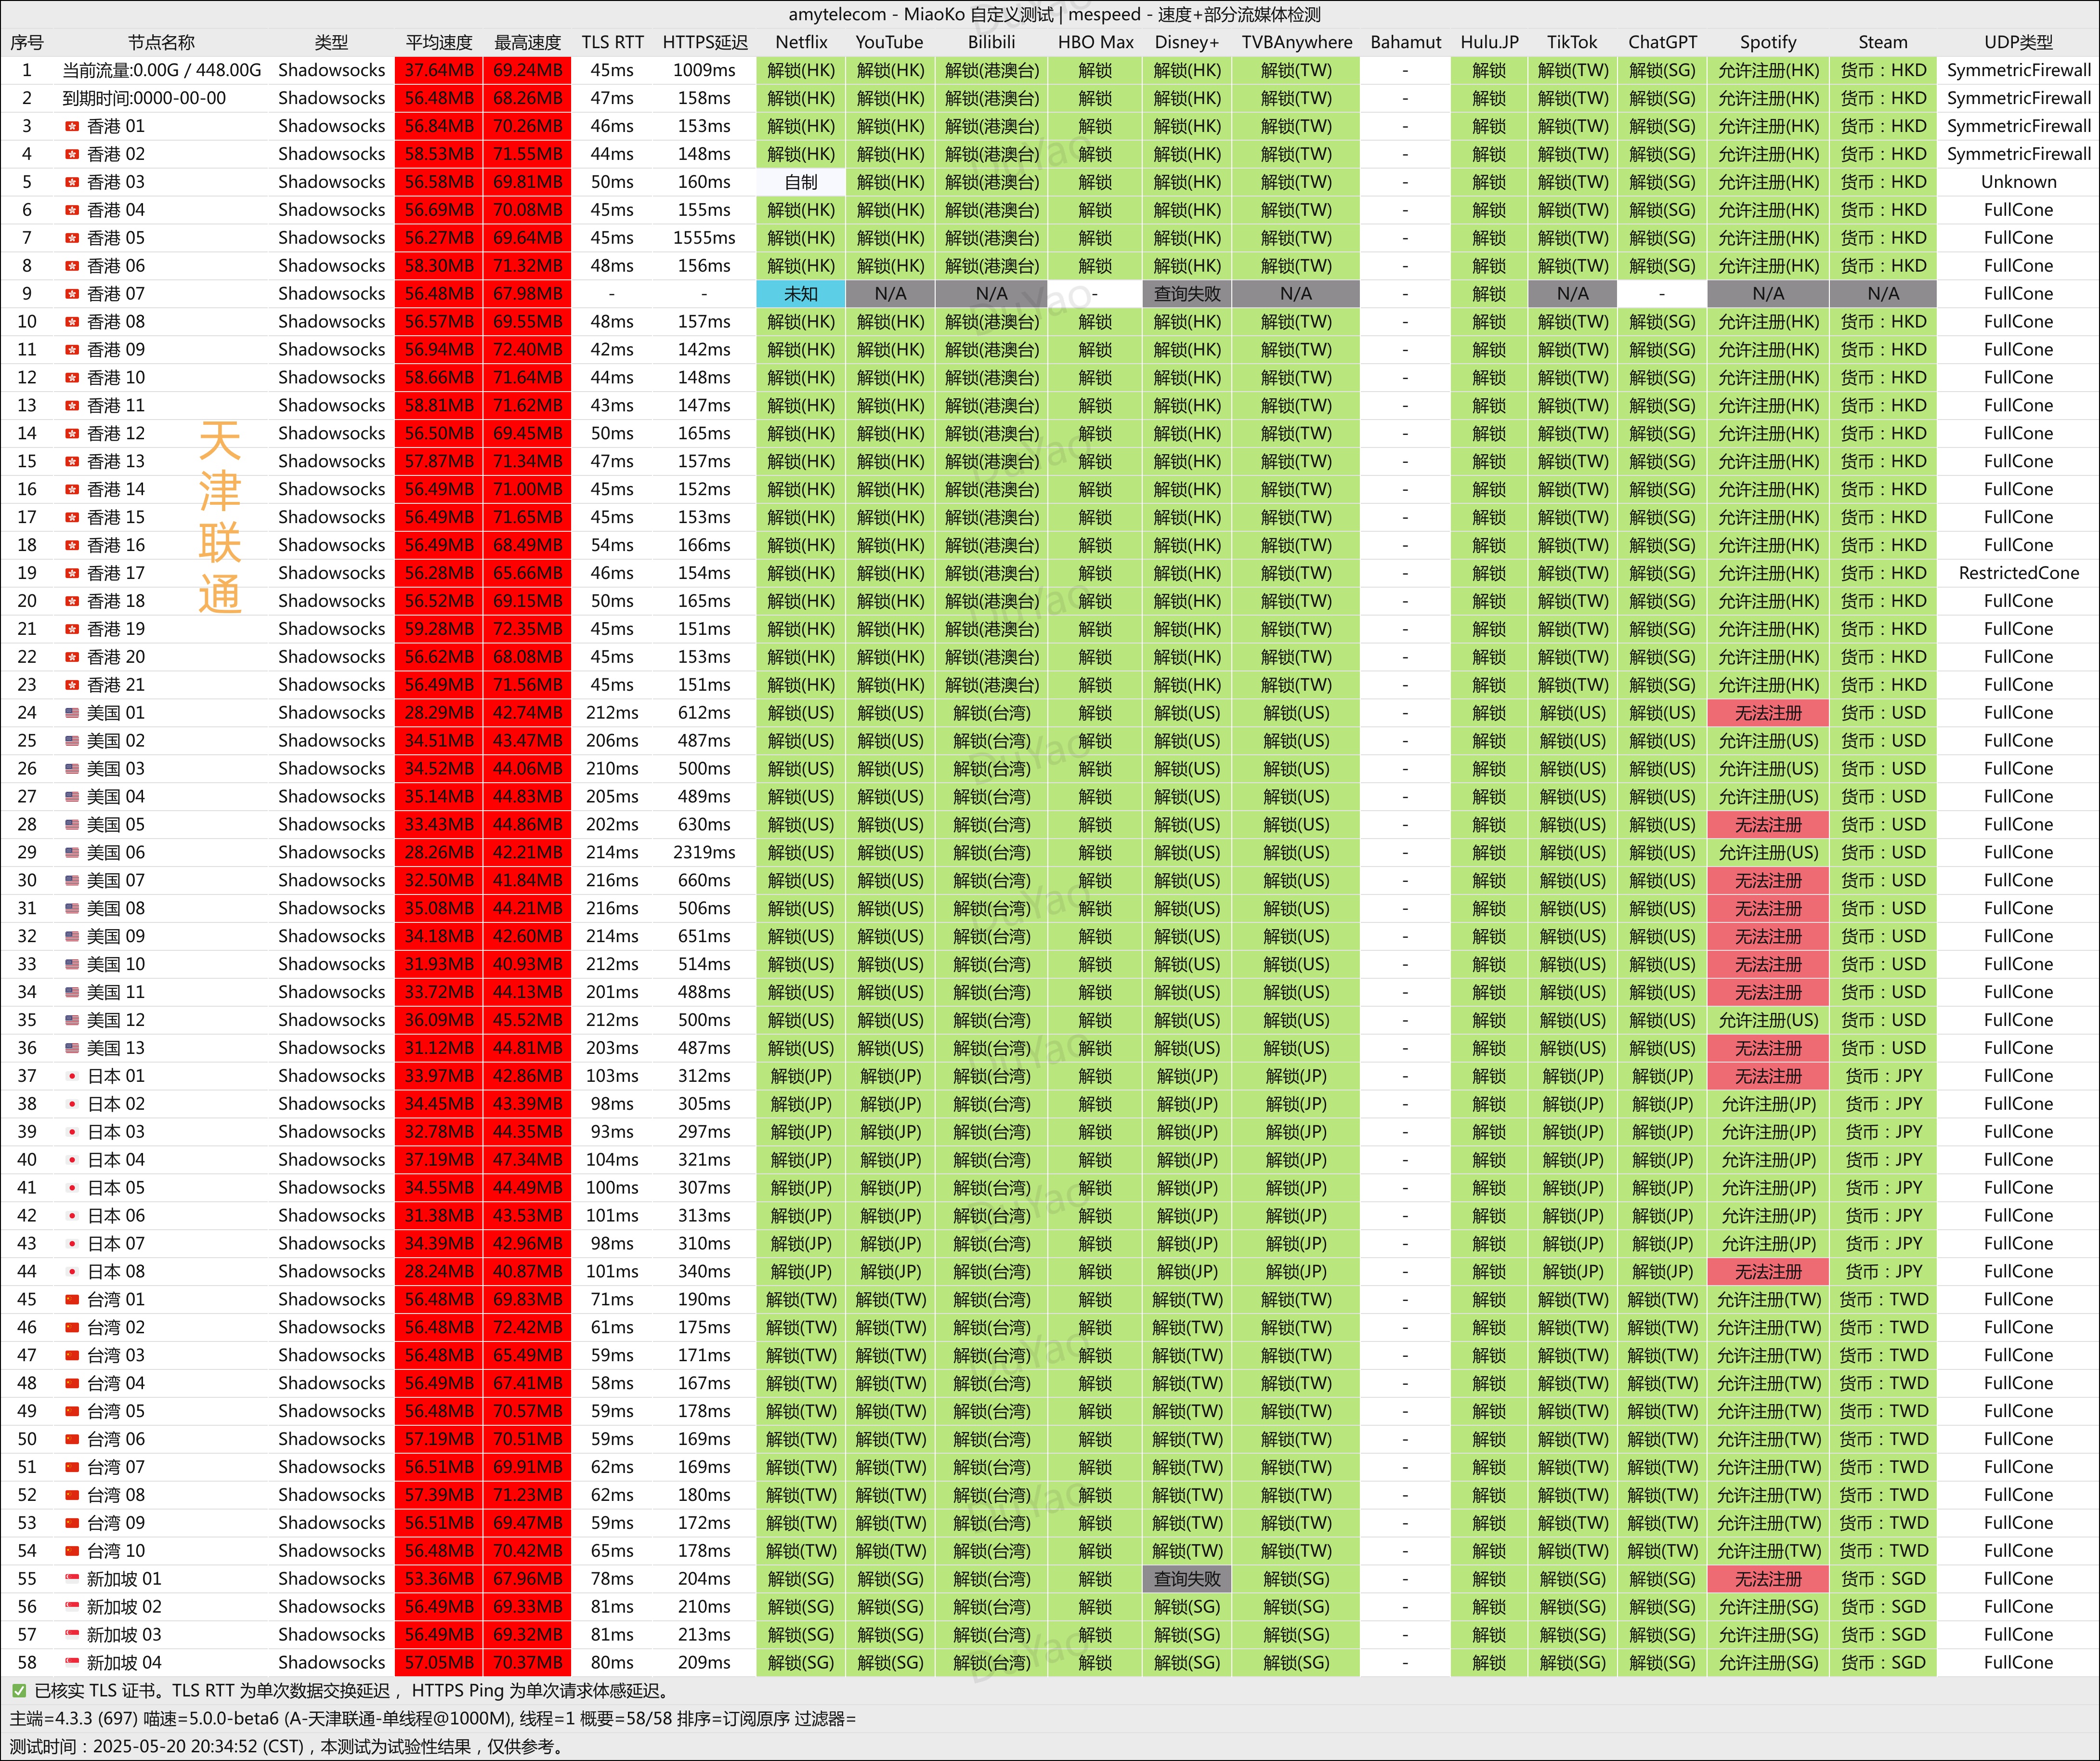
Task: Click the Hong Kong flag beside 香港 17
Action: point(72,573)
